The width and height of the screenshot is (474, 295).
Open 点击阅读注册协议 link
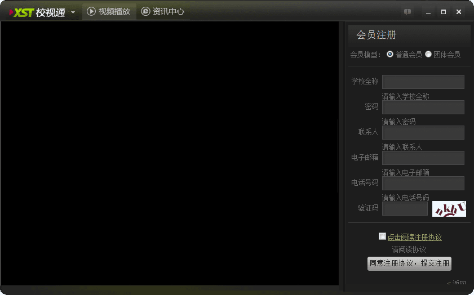[414, 237]
